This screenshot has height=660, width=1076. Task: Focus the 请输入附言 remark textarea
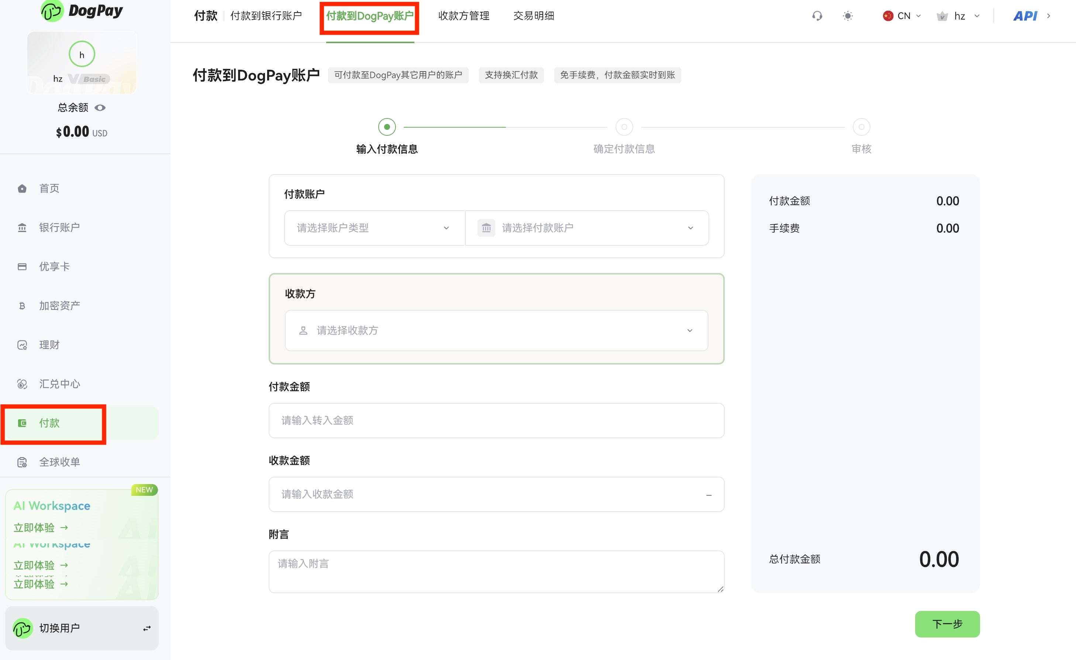497,571
